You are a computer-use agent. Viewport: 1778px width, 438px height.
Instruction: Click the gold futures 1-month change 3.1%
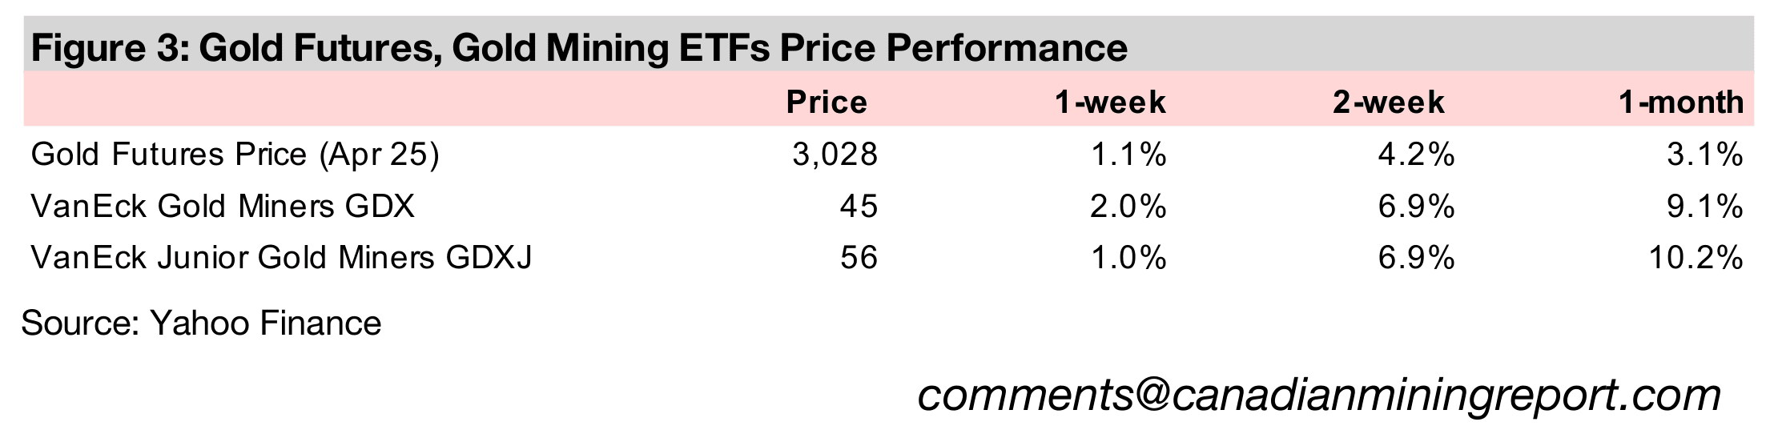[x=1704, y=155]
